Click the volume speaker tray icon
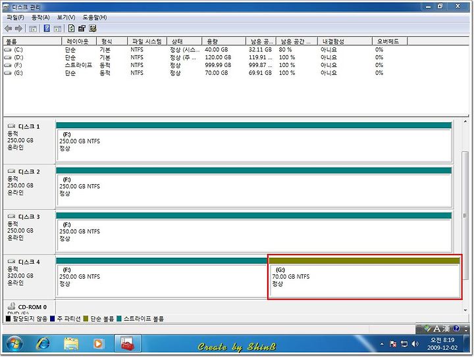This screenshot has height=357, width=474. pos(415,344)
